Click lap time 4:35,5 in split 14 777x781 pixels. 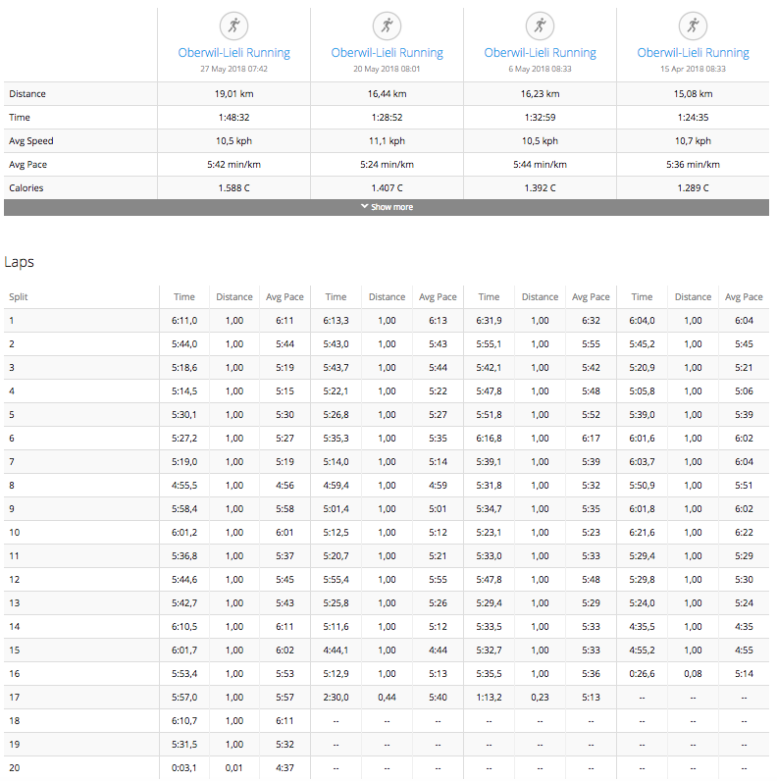tap(642, 627)
